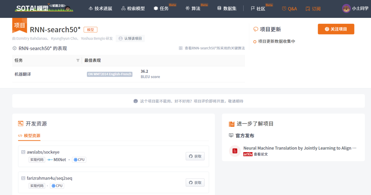This screenshot has height=195, width=371.
Task: Click 项目更新数据收集中 status text
Action: 276,41
